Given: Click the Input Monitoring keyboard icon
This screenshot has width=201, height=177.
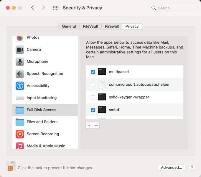Looking at the screenshot, I should point(20,98).
